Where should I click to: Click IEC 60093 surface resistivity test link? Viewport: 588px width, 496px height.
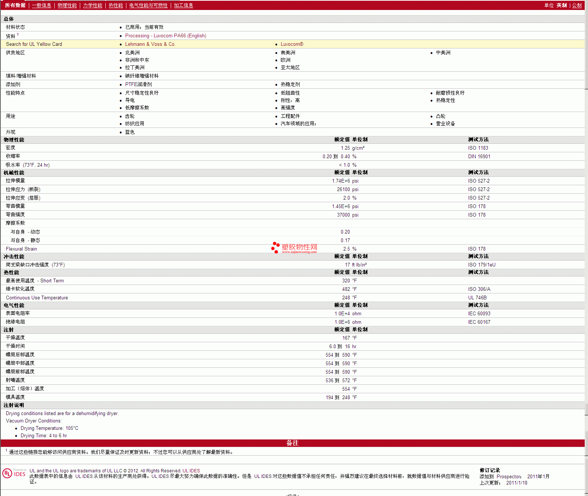479,314
